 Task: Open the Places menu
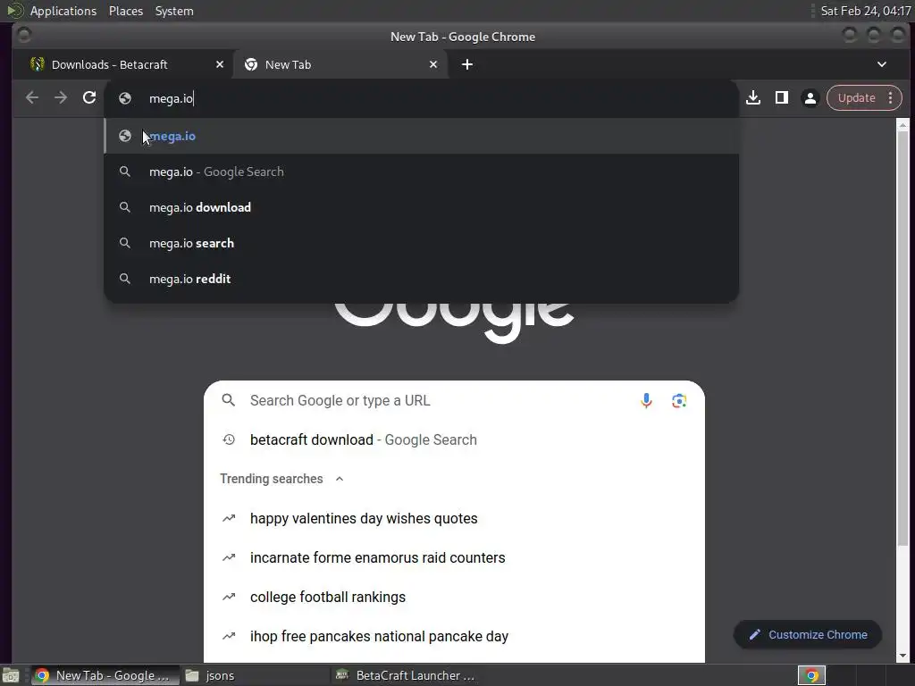click(125, 11)
